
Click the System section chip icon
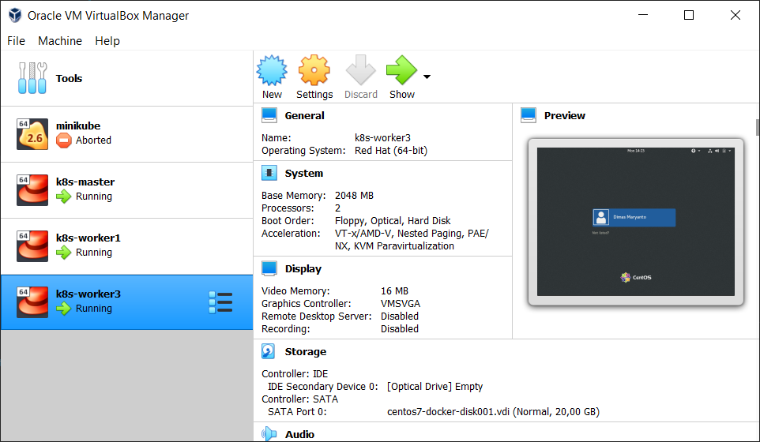tap(269, 173)
